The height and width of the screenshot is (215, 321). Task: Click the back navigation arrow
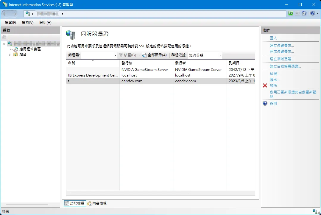5,13
